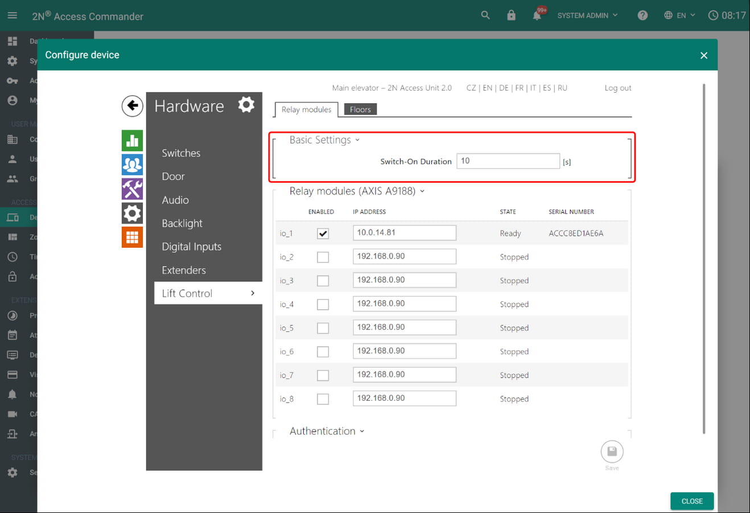Click the CLOSE button
This screenshot has height=513, width=750.
(x=692, y=501)
